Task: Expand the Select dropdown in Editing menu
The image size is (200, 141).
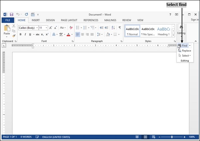Action: click(185, 56)
